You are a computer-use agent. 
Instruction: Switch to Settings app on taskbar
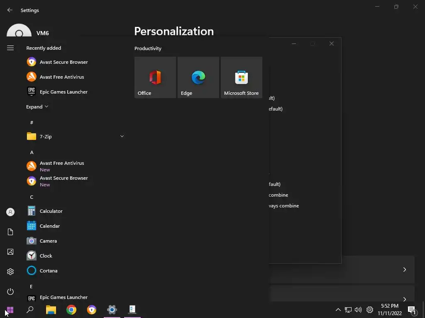pyautogui.click(x=112, y=310)
